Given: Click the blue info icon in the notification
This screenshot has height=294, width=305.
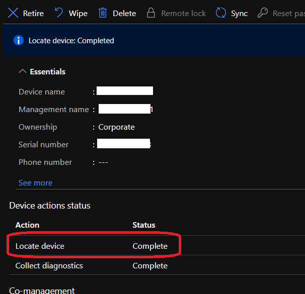Looking at the screenshot, I should (x=19, y=40).
